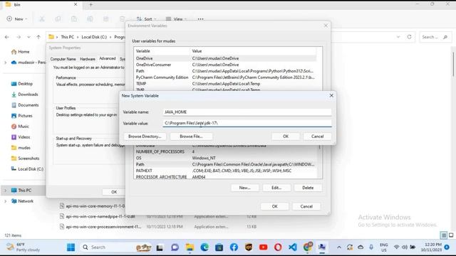Click OK in the System Properties window
Image resolution: width=456 pixels, height=256 pixels.
(114, 192)
